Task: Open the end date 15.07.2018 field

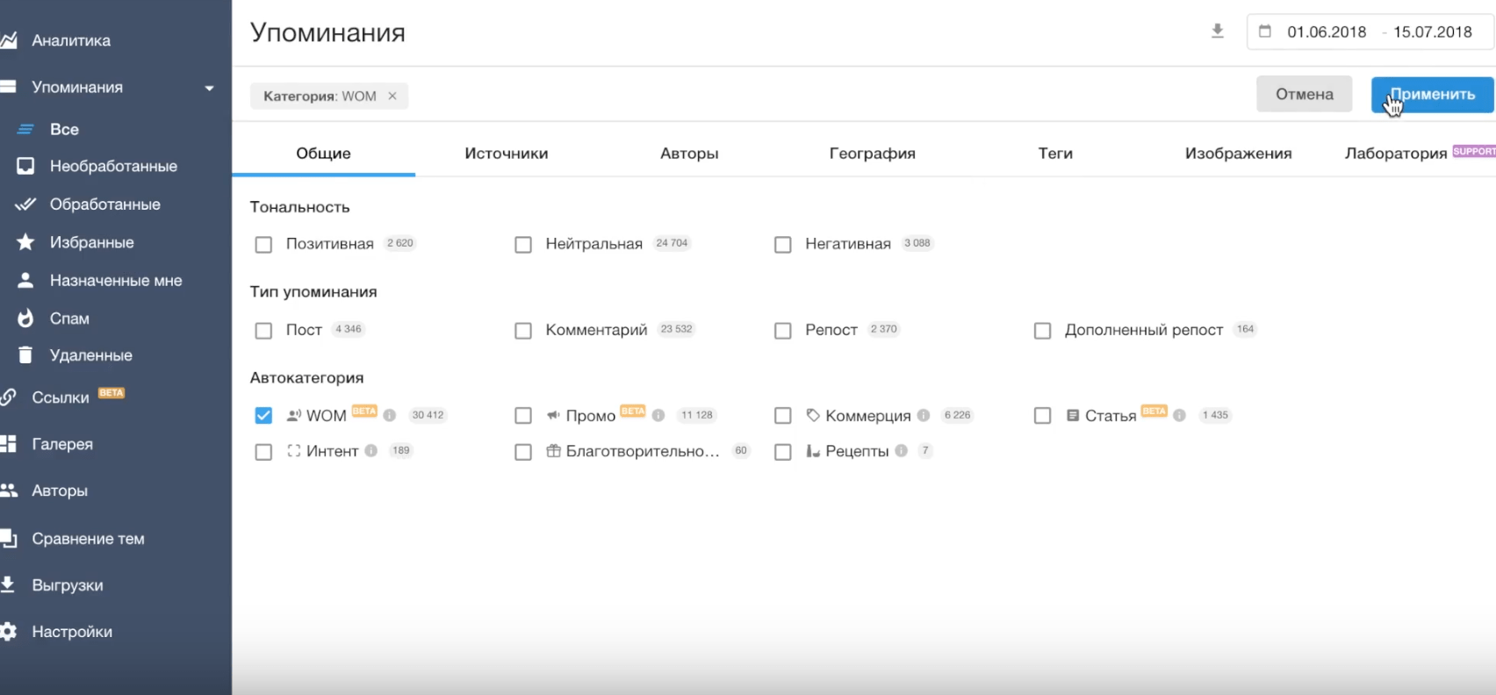Action: (1432, 32)
